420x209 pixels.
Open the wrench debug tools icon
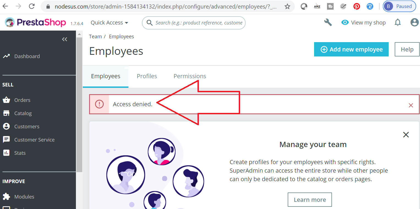point(328,23)
